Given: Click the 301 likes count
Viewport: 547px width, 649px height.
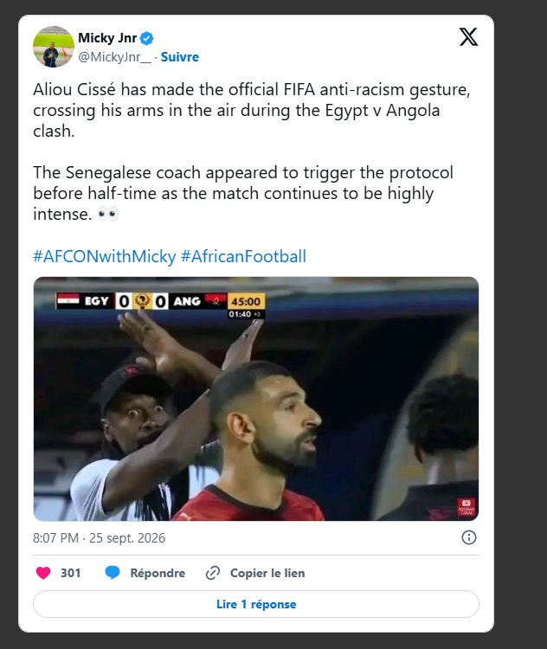Looking at the screenshot, I should 70,573.
